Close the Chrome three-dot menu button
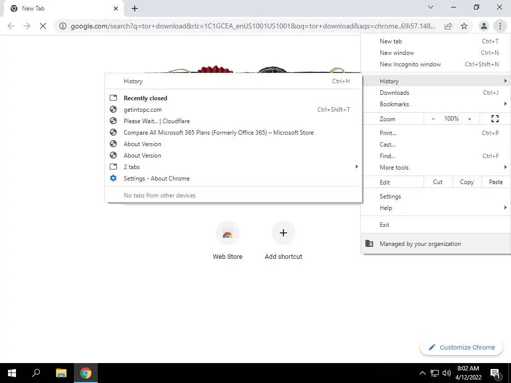 coord(500,26)
